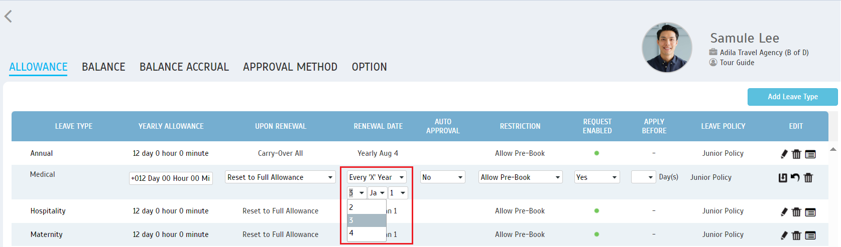
Task: Click the Add Leave Type button
Action: point(792,97)
